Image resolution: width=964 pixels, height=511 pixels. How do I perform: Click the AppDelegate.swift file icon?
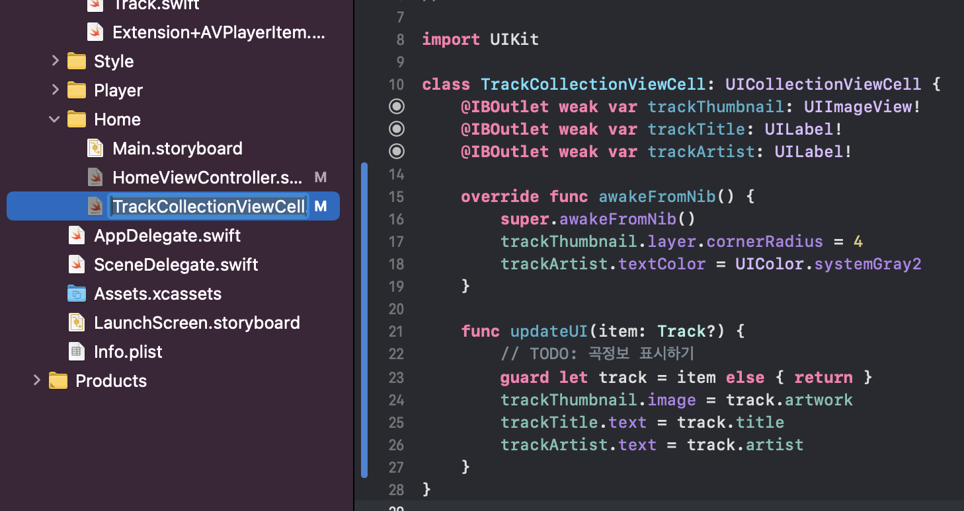77,236
